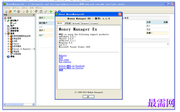
Task: Select 预算管理 in navigation tree
Action: [14, 31]
